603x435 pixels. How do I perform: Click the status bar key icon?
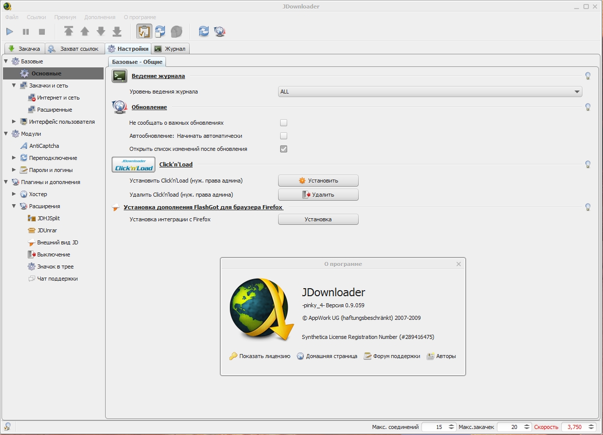coord(8,426)
